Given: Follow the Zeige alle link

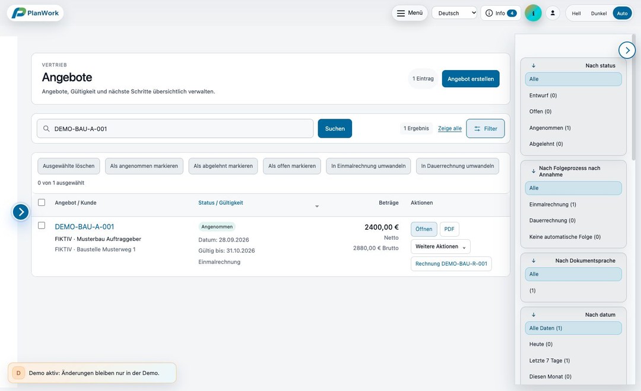Looking at the screenshot, I should [x=450, y=128].
